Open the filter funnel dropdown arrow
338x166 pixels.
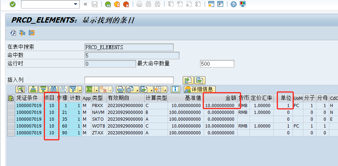click(x=80, y=89)
